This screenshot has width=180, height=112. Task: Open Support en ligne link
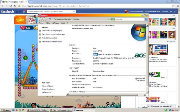99,71
